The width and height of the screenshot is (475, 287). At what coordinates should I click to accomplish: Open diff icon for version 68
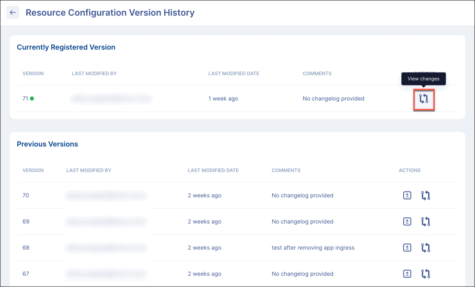click(407, 248)
